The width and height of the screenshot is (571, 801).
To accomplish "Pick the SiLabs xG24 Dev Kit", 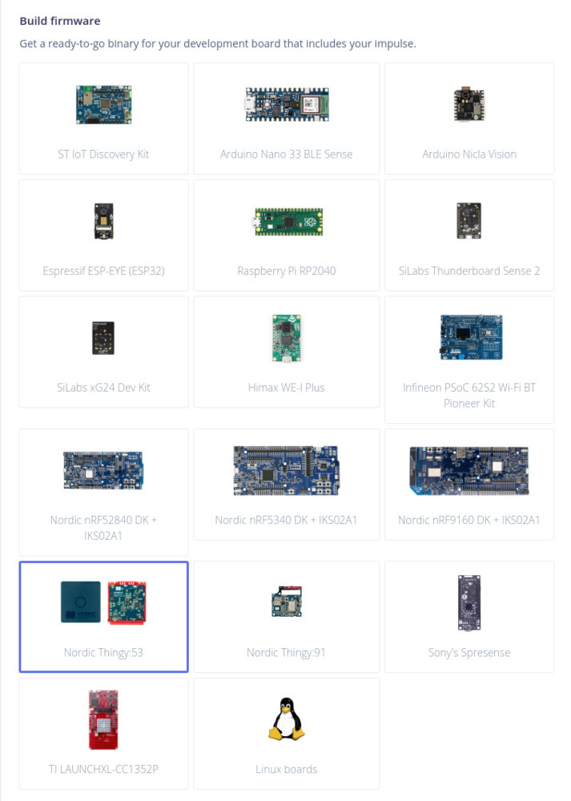I will [x=103, y=352].
